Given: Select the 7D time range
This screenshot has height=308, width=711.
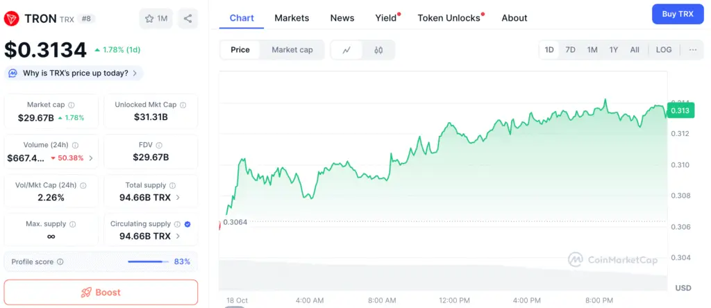Looking at the screenshot, I should (x=570, y=50).
